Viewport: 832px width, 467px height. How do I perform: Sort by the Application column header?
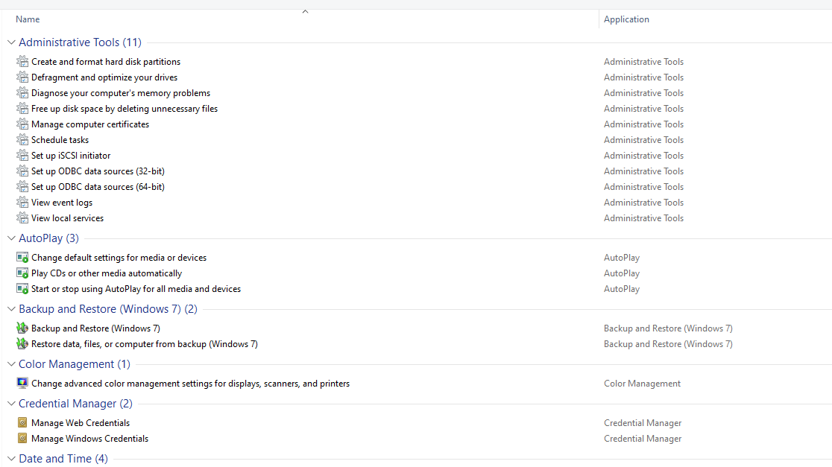click(626, 19)
